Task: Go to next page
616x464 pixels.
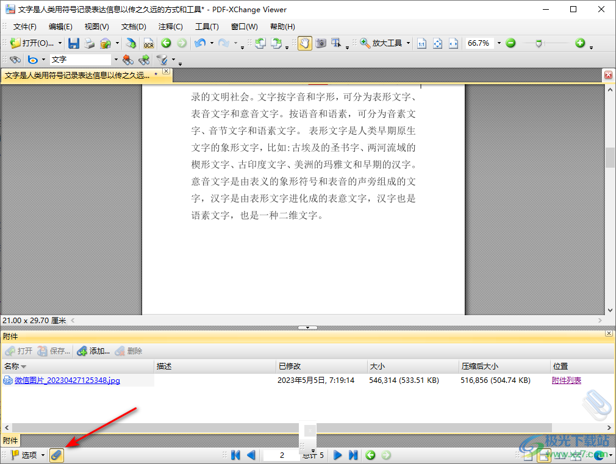Action: [337, 455]
